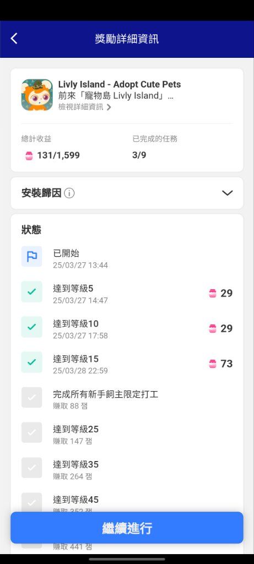This screenshot has height=564, width=254.
Task: Expand 安裝歸因 by its label
Action: point(41,193)
